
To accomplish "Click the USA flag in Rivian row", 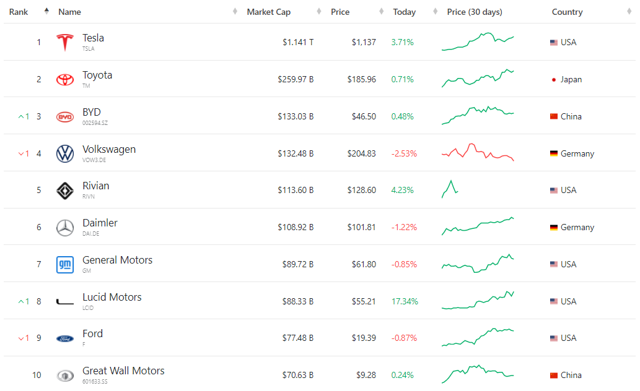I will pos(553,191).
